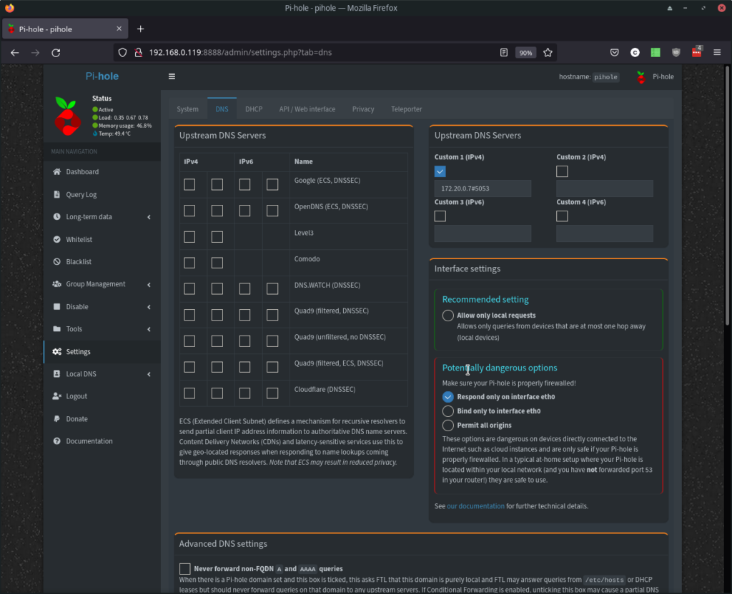Click the Tools folder icon
The image size is (732, 594).
coord(56,328)
